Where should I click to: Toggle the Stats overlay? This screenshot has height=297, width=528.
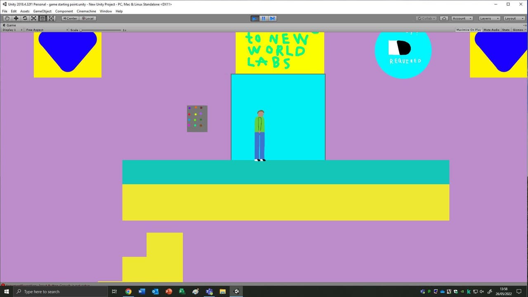point(506,30)
